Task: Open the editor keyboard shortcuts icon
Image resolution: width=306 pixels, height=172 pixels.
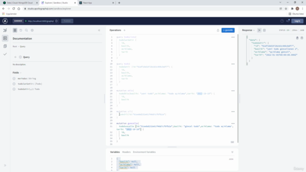Action: (232, 142)
